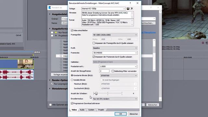
Task: Click the Ordner path field in Rendern als
Action: point(65,19)
